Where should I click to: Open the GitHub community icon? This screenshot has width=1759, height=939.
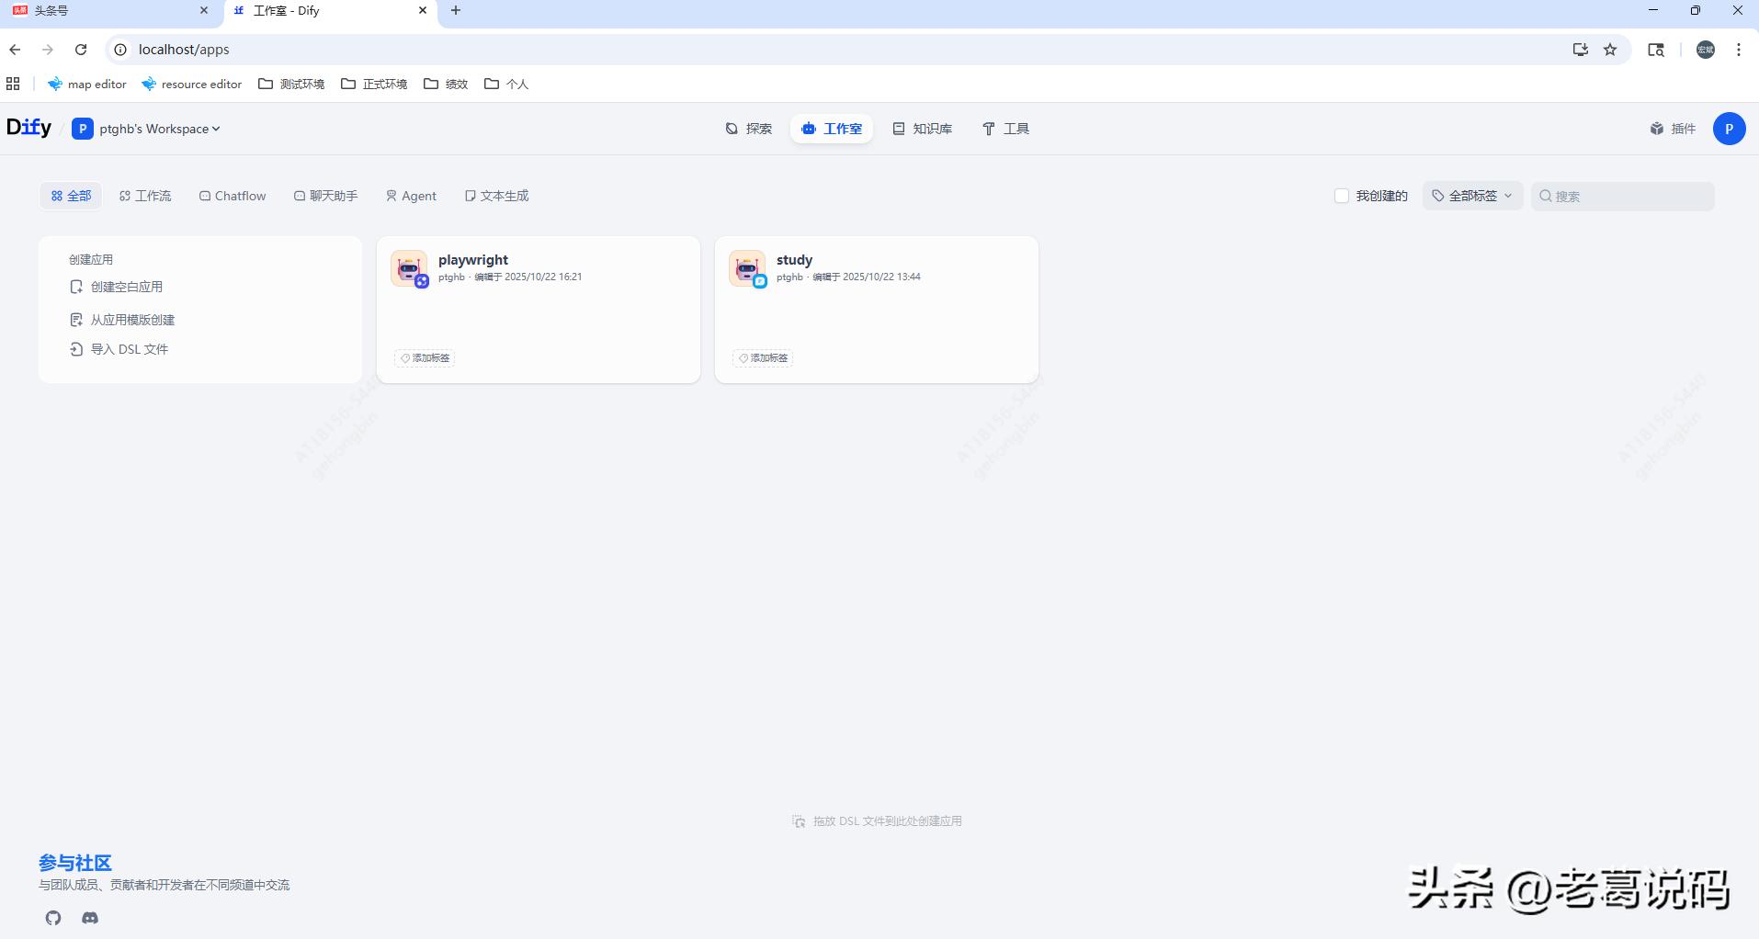(x=53, y=918)
